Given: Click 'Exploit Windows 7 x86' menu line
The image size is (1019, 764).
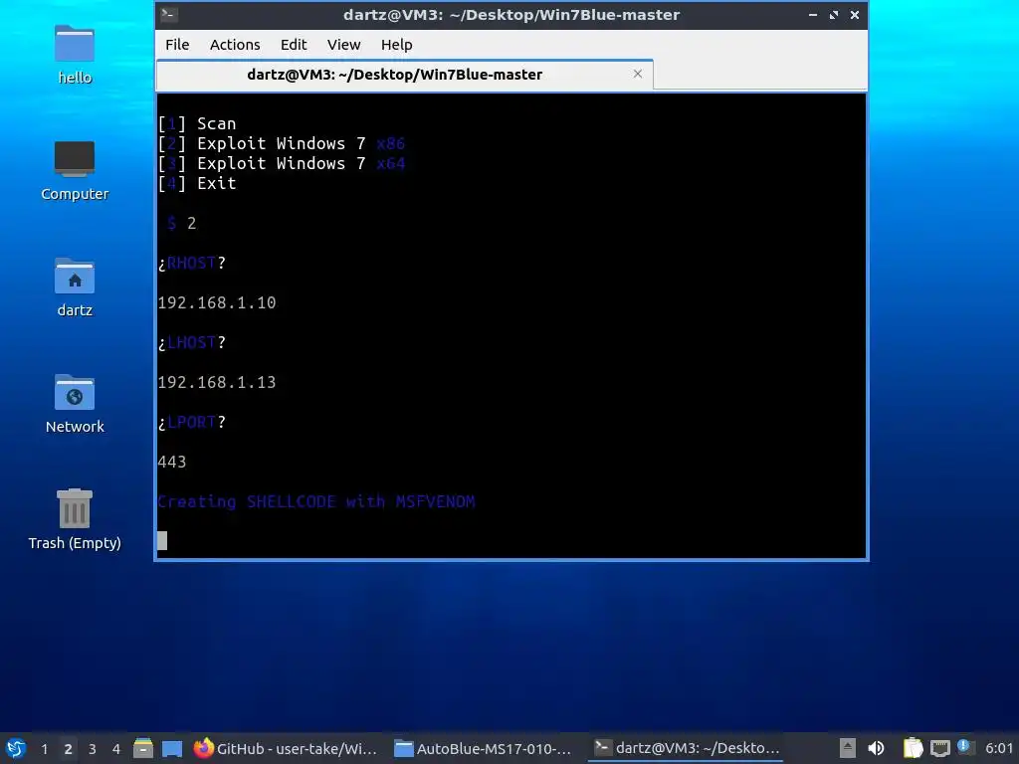Looking at the screenshot, I should [x=282, y=143].
